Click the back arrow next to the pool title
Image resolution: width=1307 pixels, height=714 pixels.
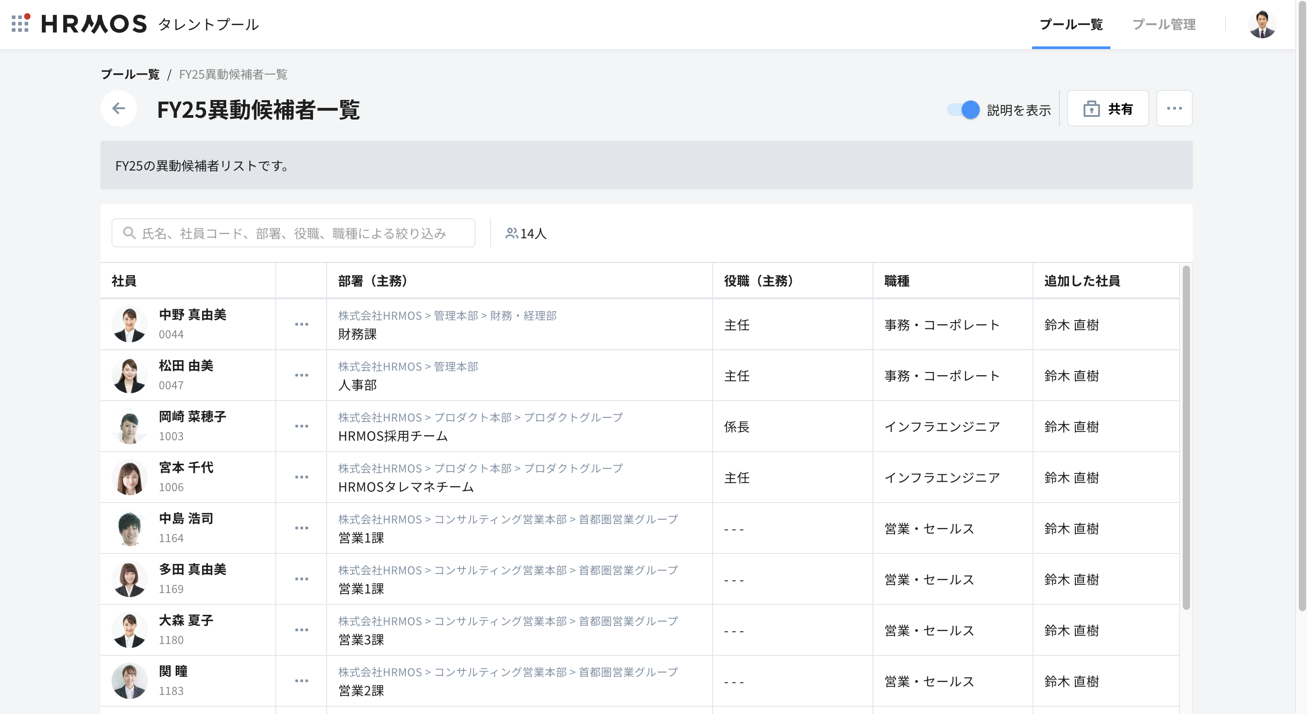119,108
